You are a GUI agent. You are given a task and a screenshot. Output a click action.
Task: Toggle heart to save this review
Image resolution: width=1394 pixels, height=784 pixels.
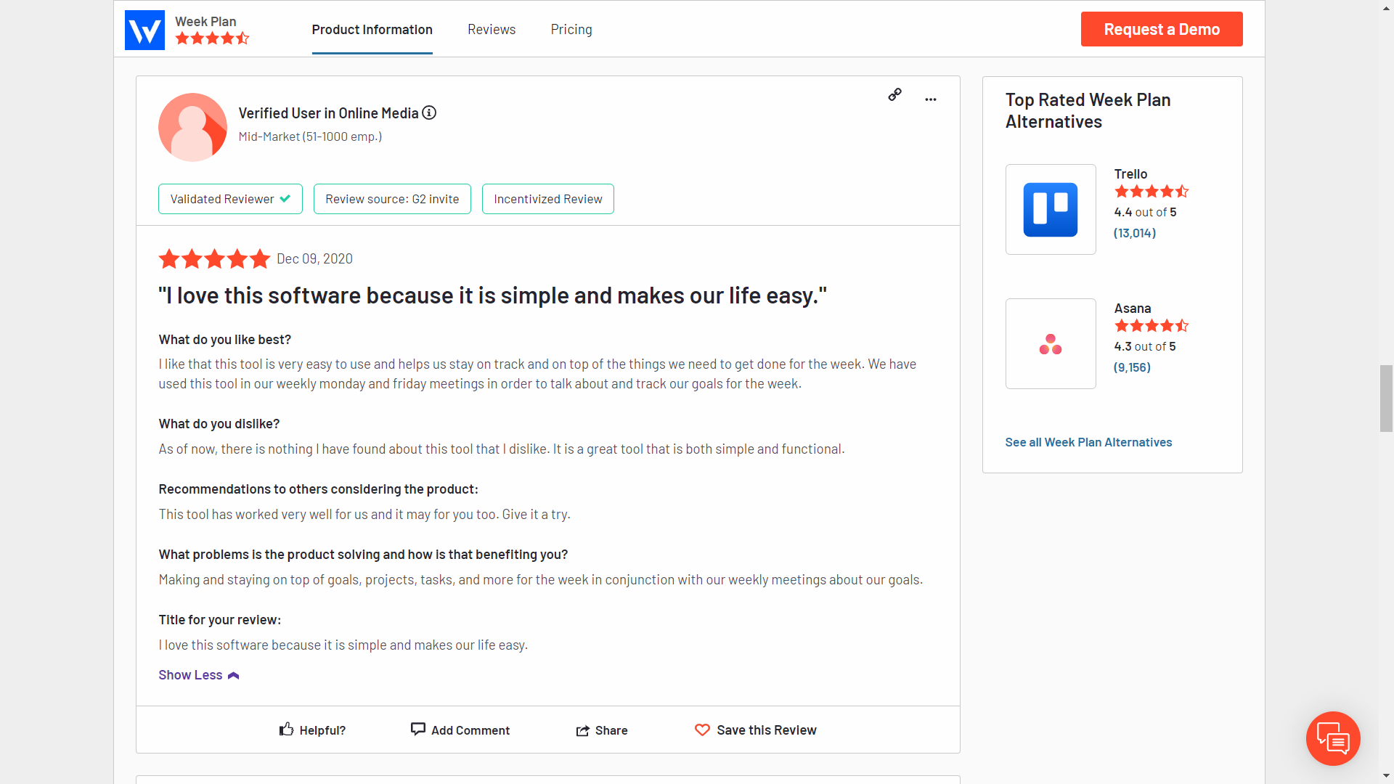click(x=702, y=730)
